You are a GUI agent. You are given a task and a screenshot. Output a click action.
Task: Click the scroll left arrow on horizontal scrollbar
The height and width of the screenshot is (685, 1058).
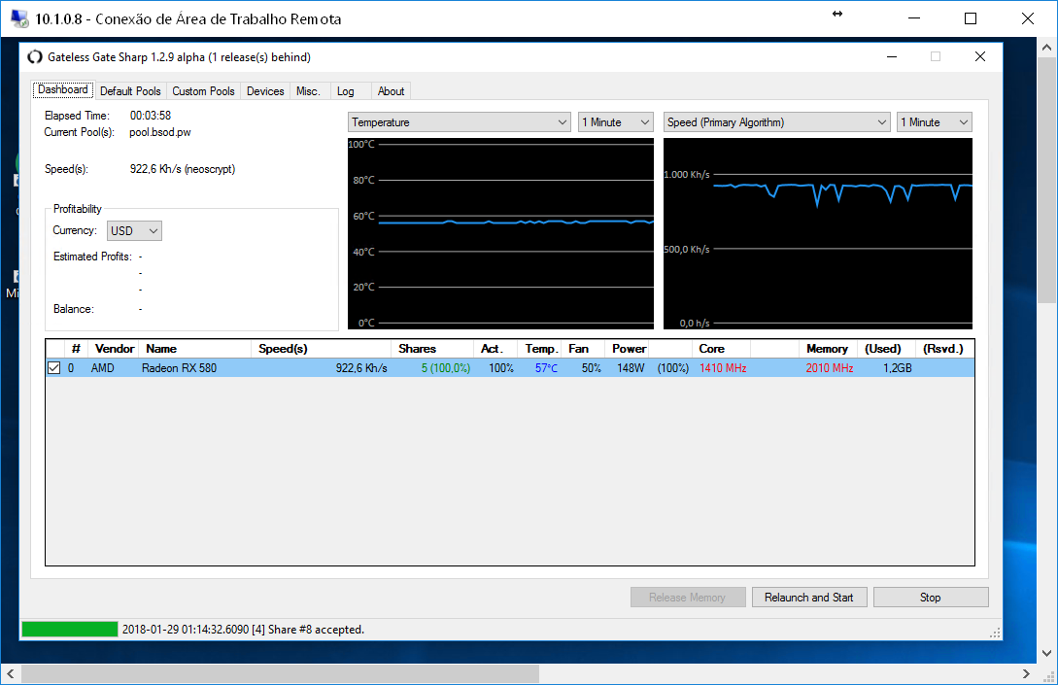pyautogui.click(x=10, y=673)
